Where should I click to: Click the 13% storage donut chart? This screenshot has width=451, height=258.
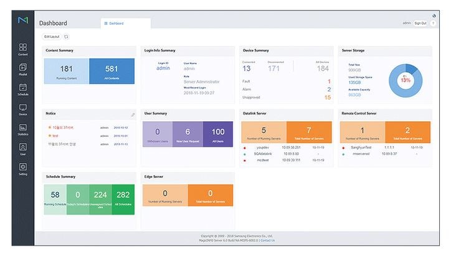tap(406, 81)
